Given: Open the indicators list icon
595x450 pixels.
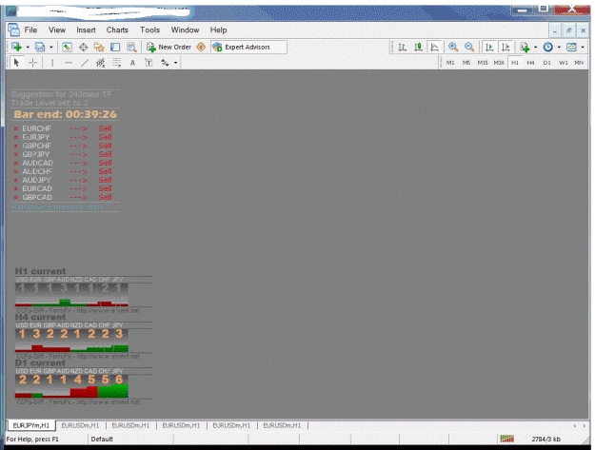Looking at the screenshot, I should coord(525,47).
